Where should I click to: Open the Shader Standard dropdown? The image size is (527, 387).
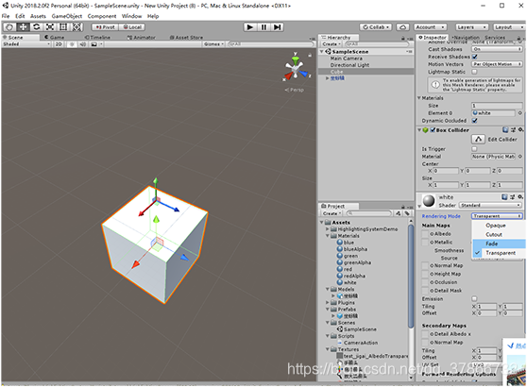[490, 205]
